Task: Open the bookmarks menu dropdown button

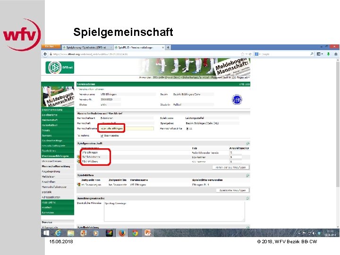Action: (320, 54)
